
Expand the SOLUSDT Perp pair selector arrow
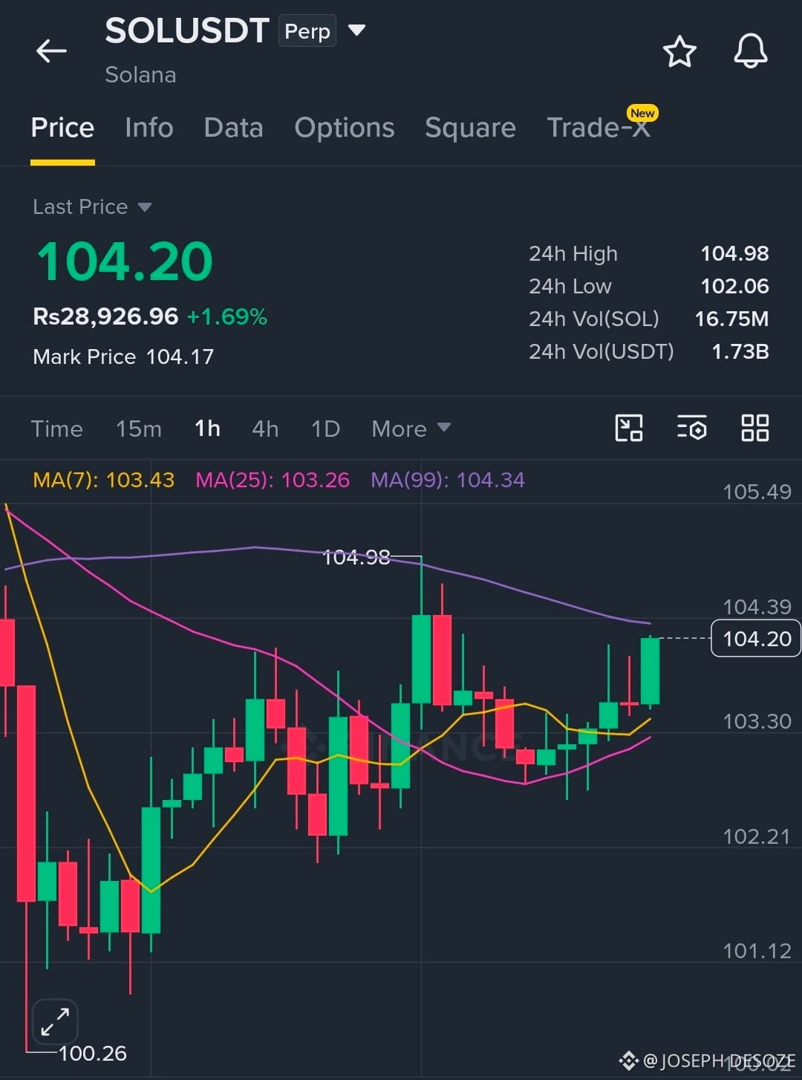[357, 30]
